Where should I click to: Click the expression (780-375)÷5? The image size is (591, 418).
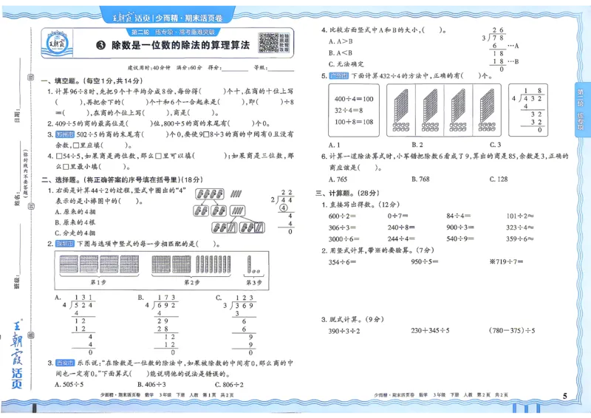click(512, 331)
